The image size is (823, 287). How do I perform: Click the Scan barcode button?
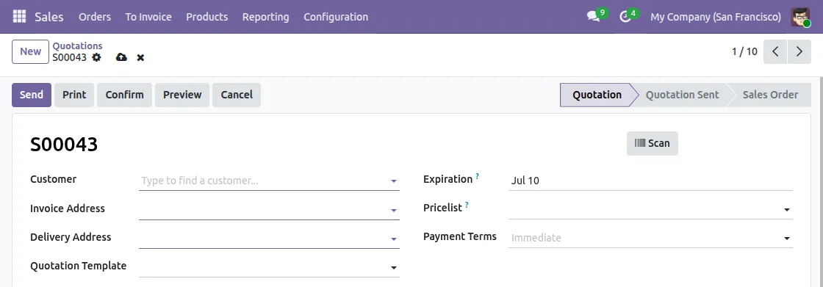[653, 143]
